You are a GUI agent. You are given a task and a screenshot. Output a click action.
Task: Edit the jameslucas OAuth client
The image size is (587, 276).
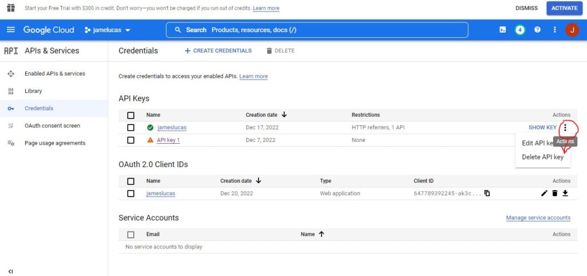pos(544,194)
